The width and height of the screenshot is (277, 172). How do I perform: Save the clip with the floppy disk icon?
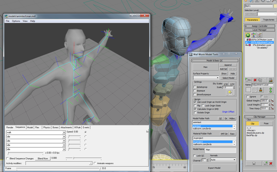[x=254, y=163]
